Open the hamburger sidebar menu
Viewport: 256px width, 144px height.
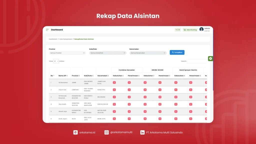pos(47,30)
